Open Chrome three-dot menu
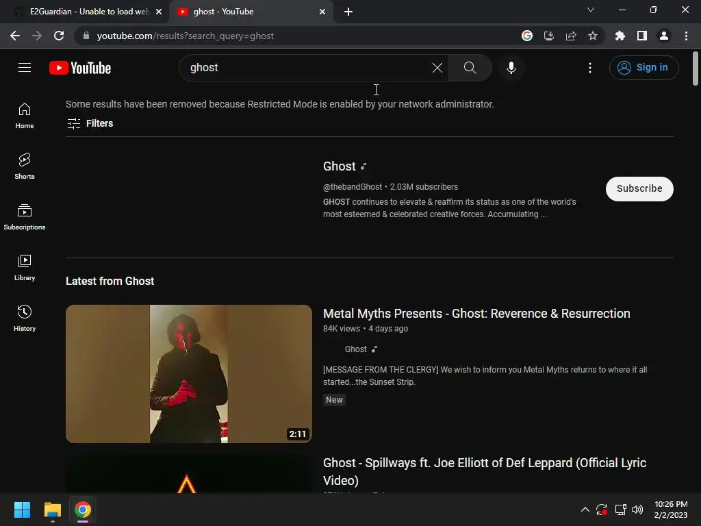Viewport: 701px width, 526px height. [x=686, y=36]
